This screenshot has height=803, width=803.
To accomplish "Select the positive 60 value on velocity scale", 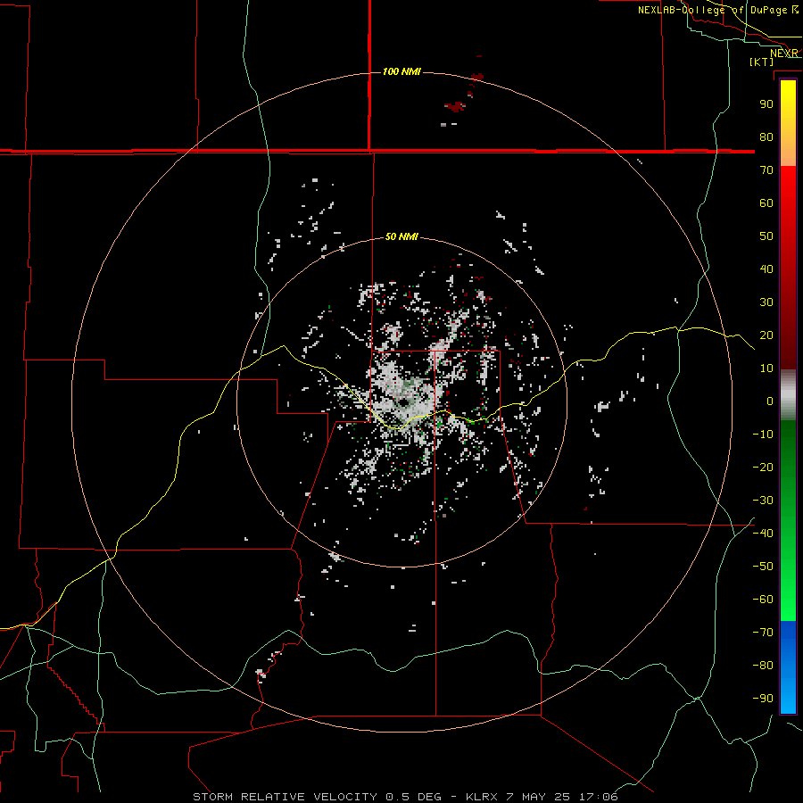I will [766, 203].
